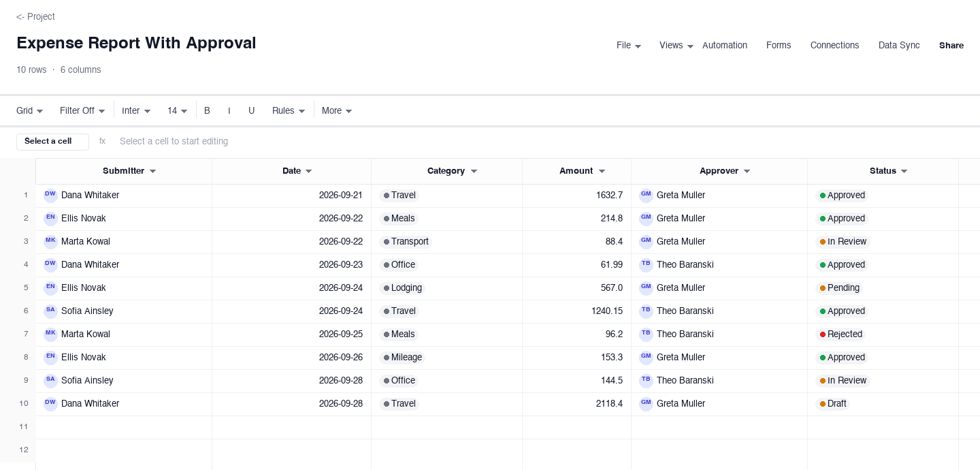Image resolution: width=980 pixels, height=470 pixels.
Task: Click the In Review status in row 9
Action: [843, 381]
